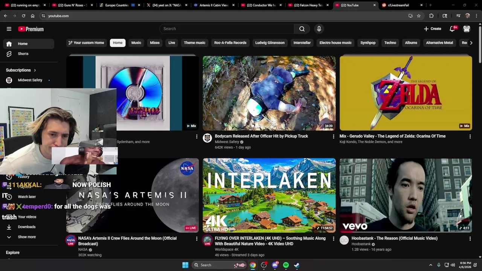Open the Interlaken 4K video thumbnail
The width and height of the screenshot is (482, 271).
coord(269,195)
